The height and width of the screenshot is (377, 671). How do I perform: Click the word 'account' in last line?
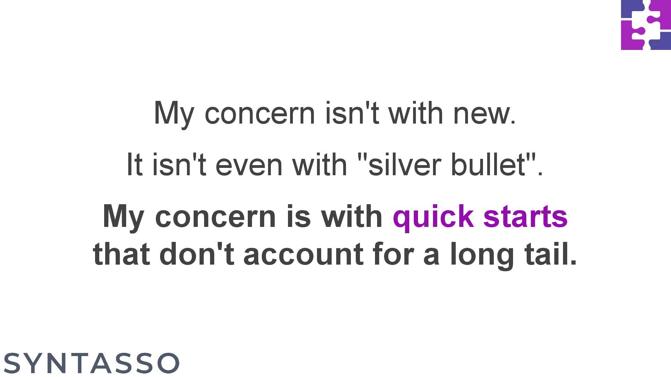303,255
